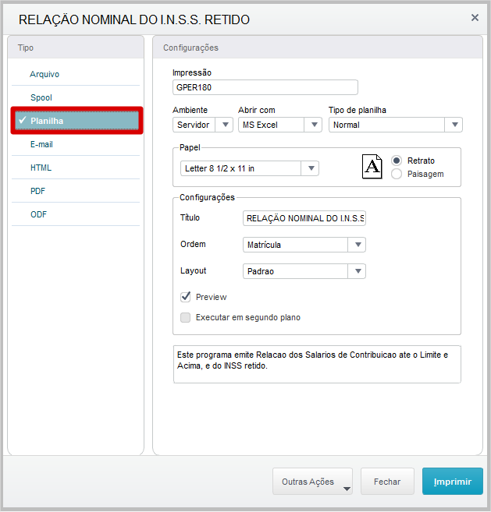This screenshot has width=491, height=512.
Task: Click the Imprimir button
Action: (x=453, y=482)
